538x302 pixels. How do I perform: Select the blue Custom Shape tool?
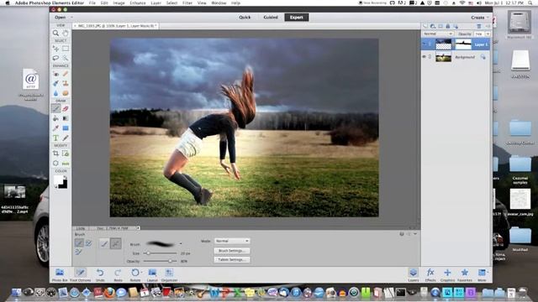66,128
